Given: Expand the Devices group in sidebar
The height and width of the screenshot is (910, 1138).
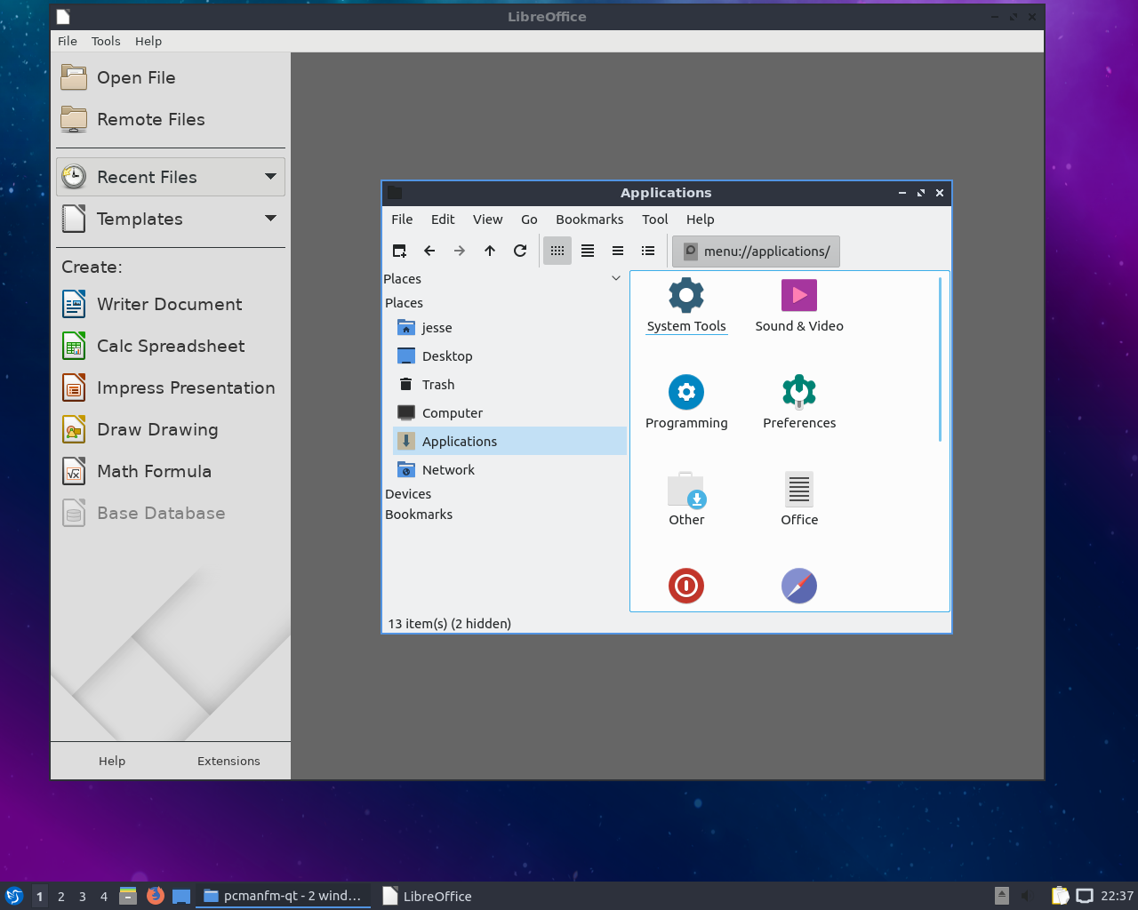Looking at the screenshot, I should pyautogui.click(x=408, y=494).
